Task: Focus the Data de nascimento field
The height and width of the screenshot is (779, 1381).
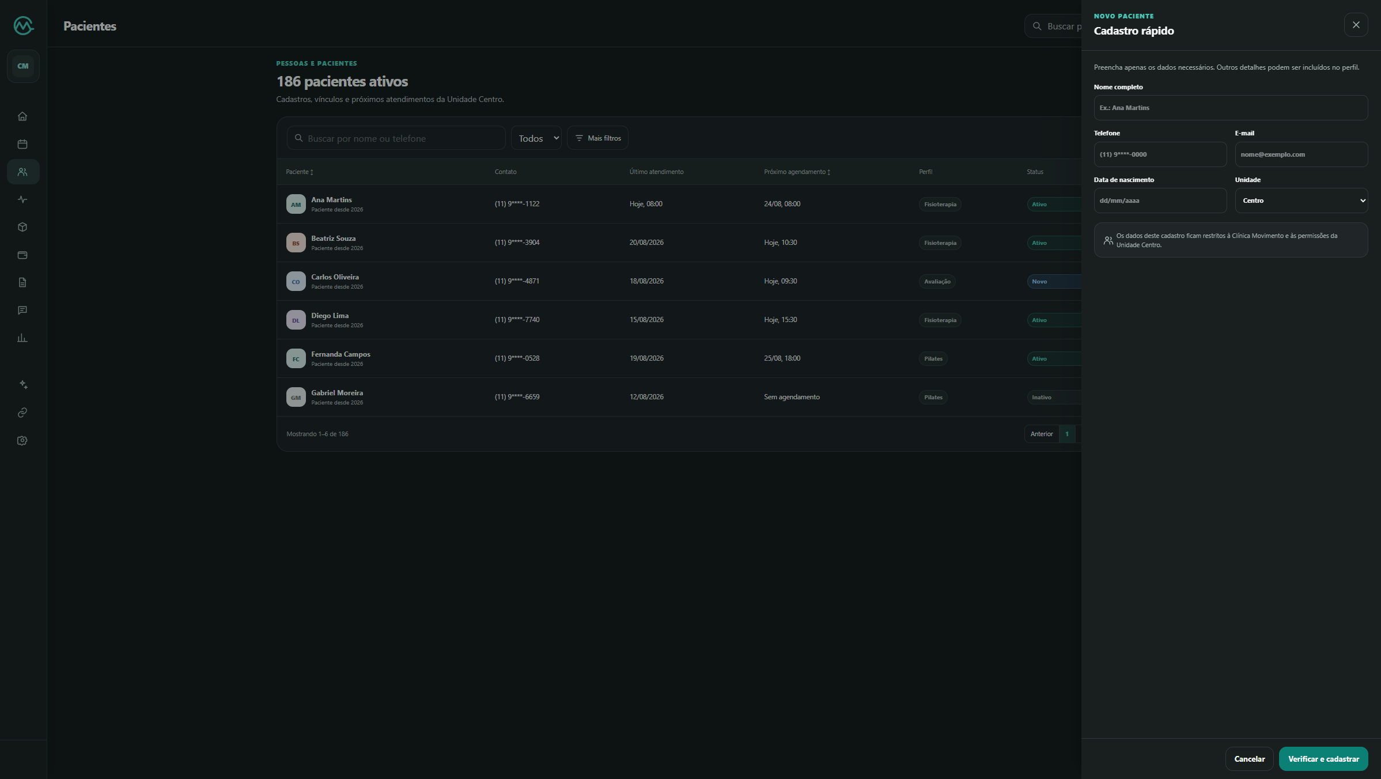Action: click(x=1160, y=201)
